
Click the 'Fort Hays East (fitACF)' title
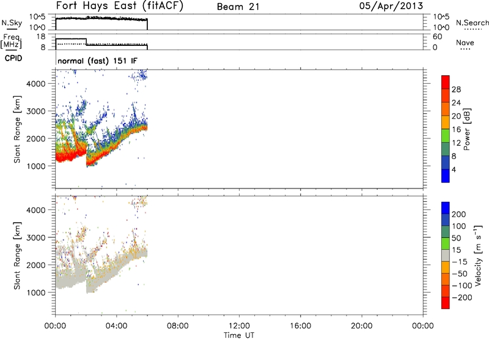[119, 6]
